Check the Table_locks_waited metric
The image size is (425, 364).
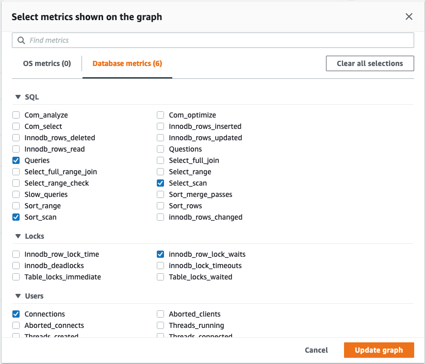(160, 277)
